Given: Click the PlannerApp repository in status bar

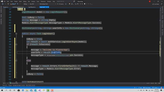Looking at the screenshot, I should (x=147, y=88).
